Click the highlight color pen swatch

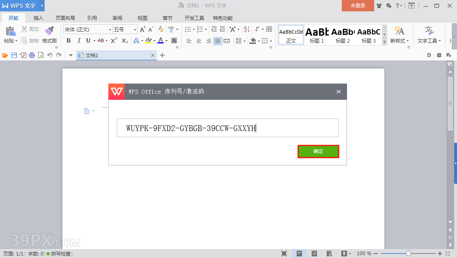pos(149,41)
